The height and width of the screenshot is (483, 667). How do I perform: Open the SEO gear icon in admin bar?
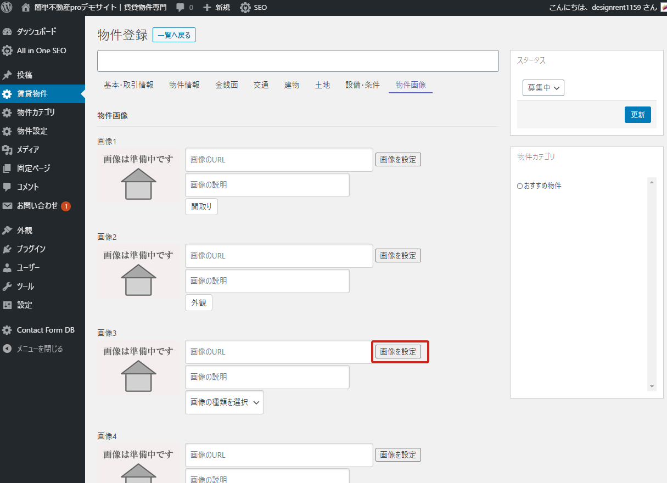coord(245,8)
